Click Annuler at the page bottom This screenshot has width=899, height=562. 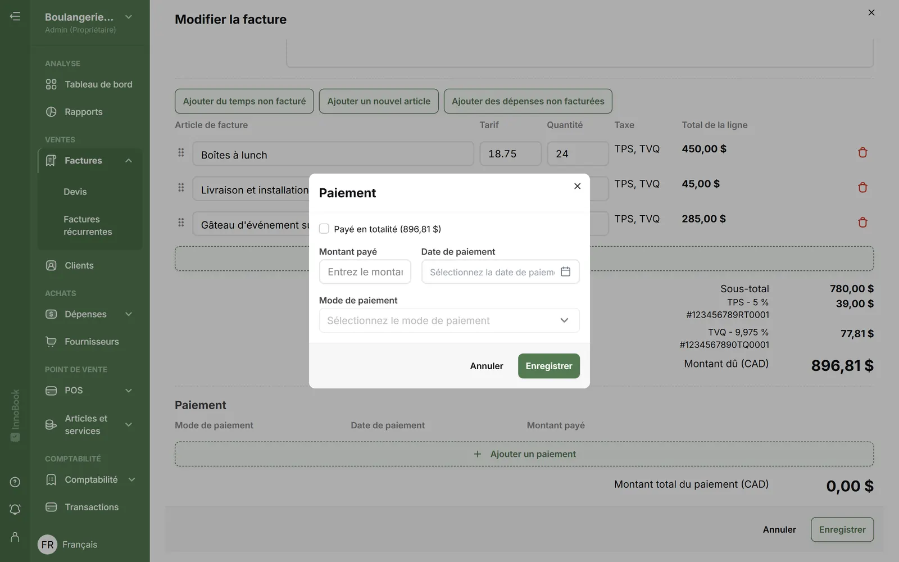tap(779, 529)
